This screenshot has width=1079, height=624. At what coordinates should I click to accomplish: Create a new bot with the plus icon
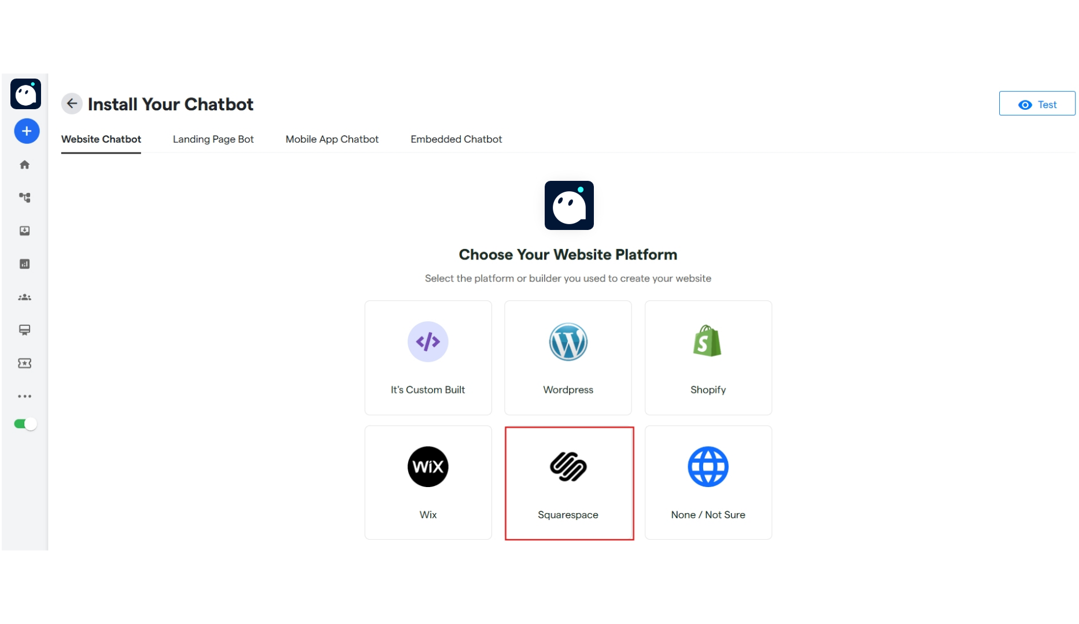point(26,131)
